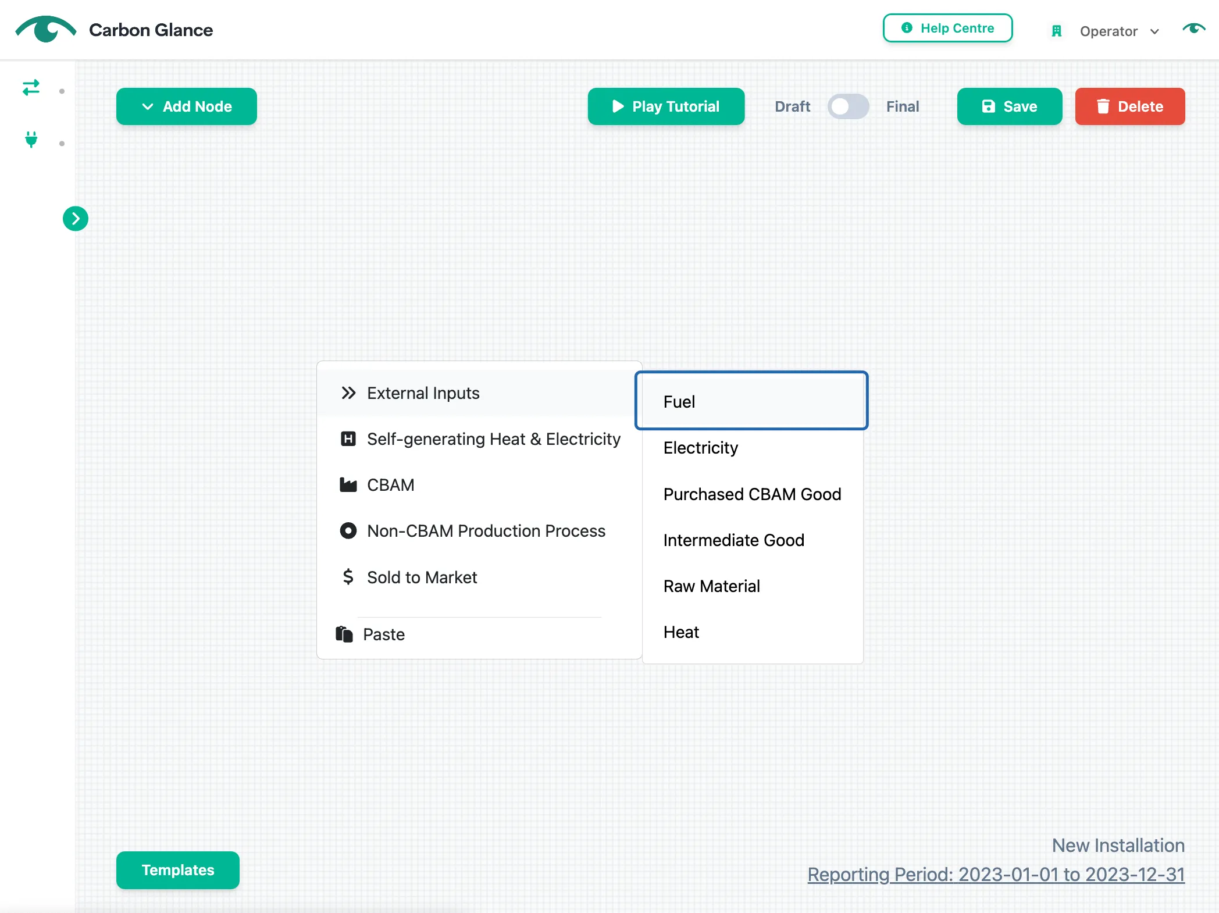The width and height of the screenshot is (1219, 913).
Task: Open the Reporting Period link
Action: click(x=996, y=874)
